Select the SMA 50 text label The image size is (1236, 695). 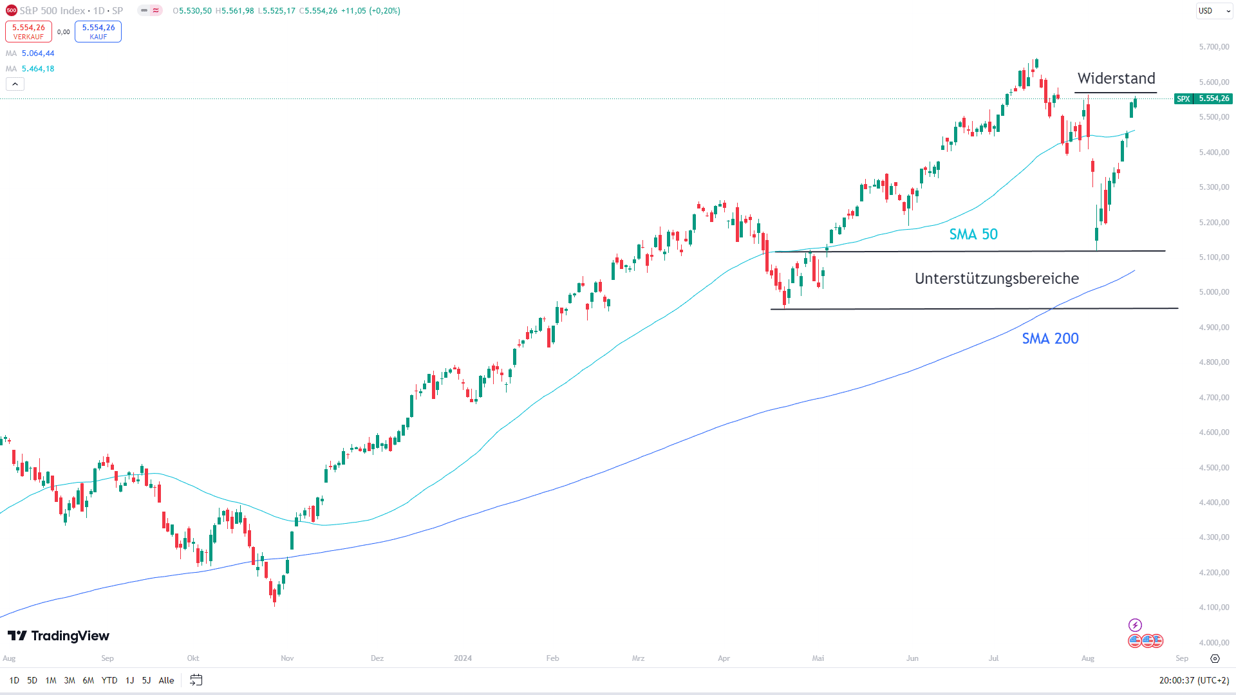(973, 234)
